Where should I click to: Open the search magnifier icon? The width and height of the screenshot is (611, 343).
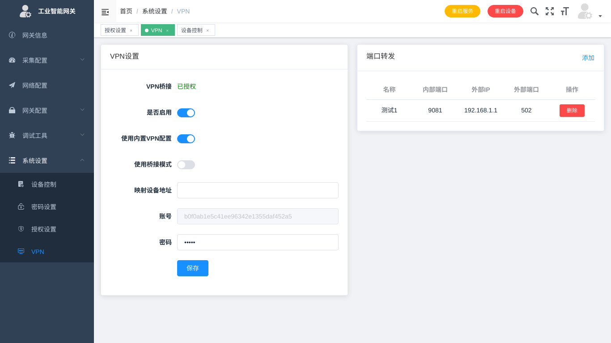pyautogui.click(x=534, y=11)
